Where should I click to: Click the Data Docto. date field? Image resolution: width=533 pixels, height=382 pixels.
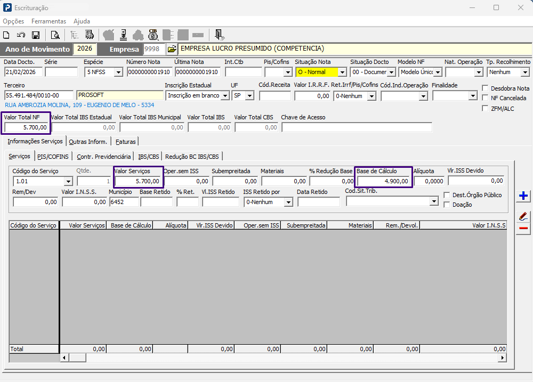23,72
